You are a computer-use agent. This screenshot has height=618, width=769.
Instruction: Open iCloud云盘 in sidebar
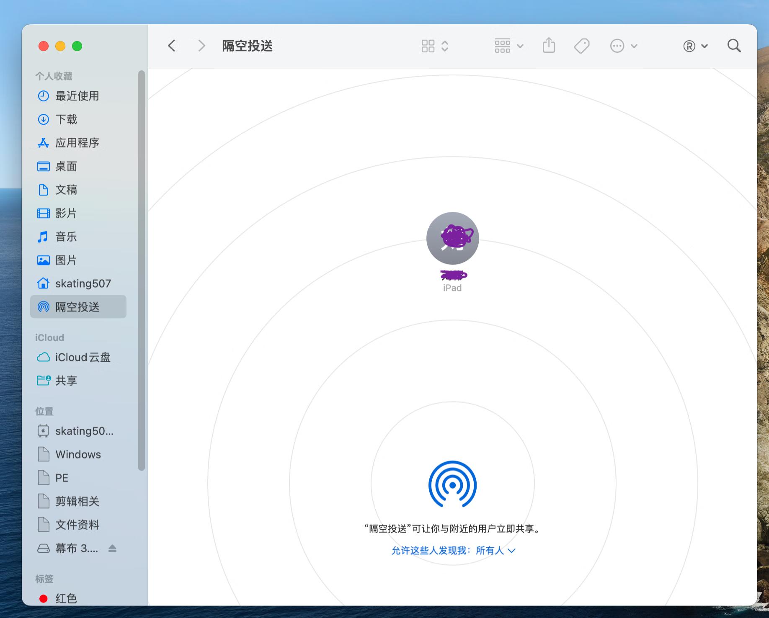coord(83,357)
